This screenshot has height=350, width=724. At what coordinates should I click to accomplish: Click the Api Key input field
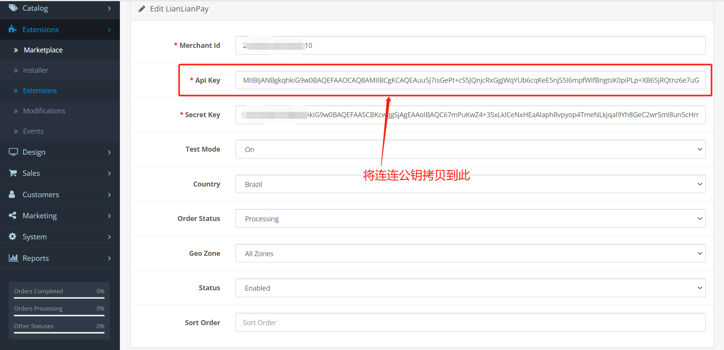(x=470, y=80)
